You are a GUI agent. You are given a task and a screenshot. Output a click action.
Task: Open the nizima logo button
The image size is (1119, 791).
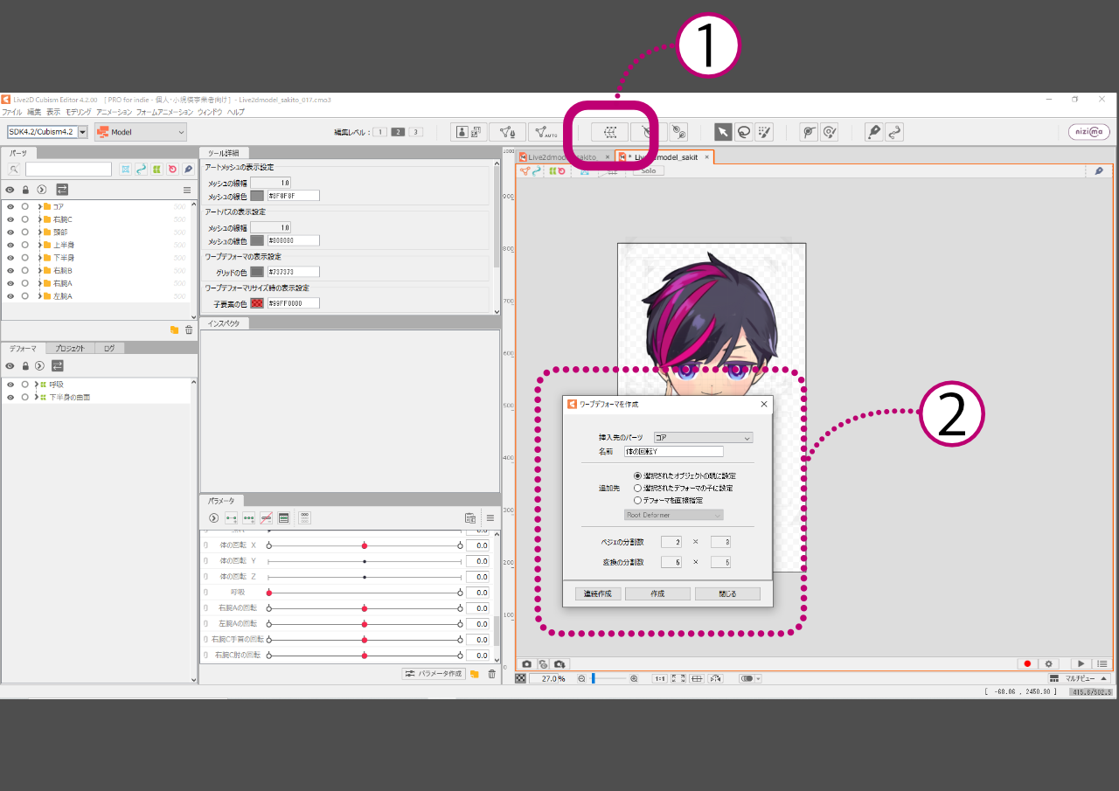(1089, 132)
